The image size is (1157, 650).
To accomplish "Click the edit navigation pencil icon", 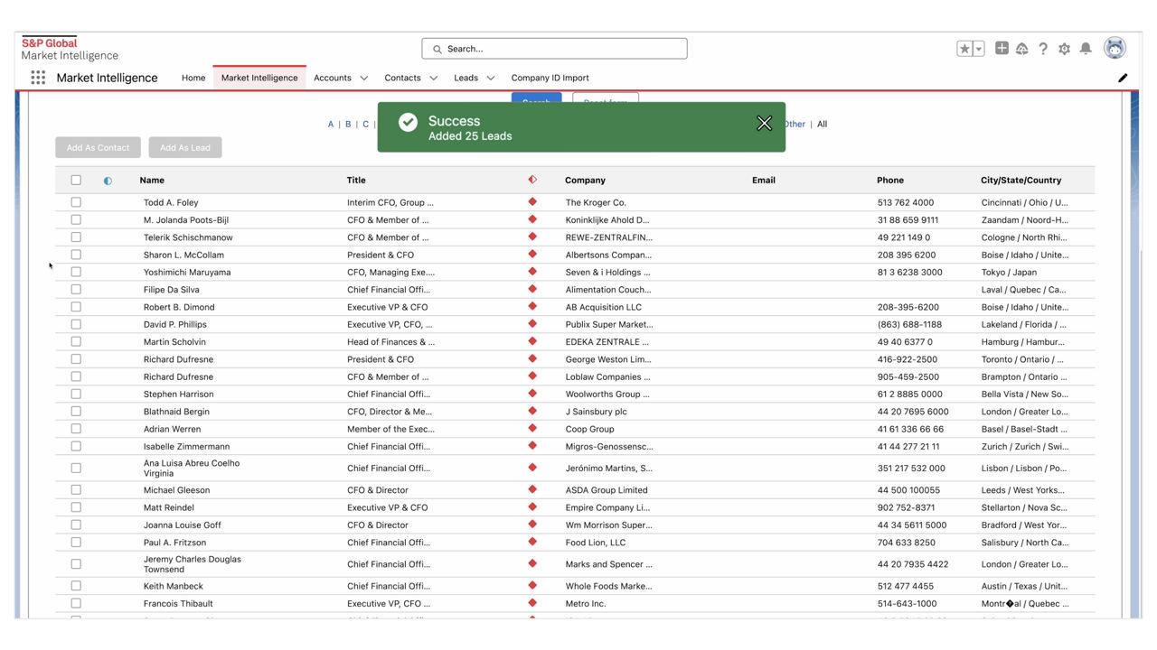I will (1123, 78).
